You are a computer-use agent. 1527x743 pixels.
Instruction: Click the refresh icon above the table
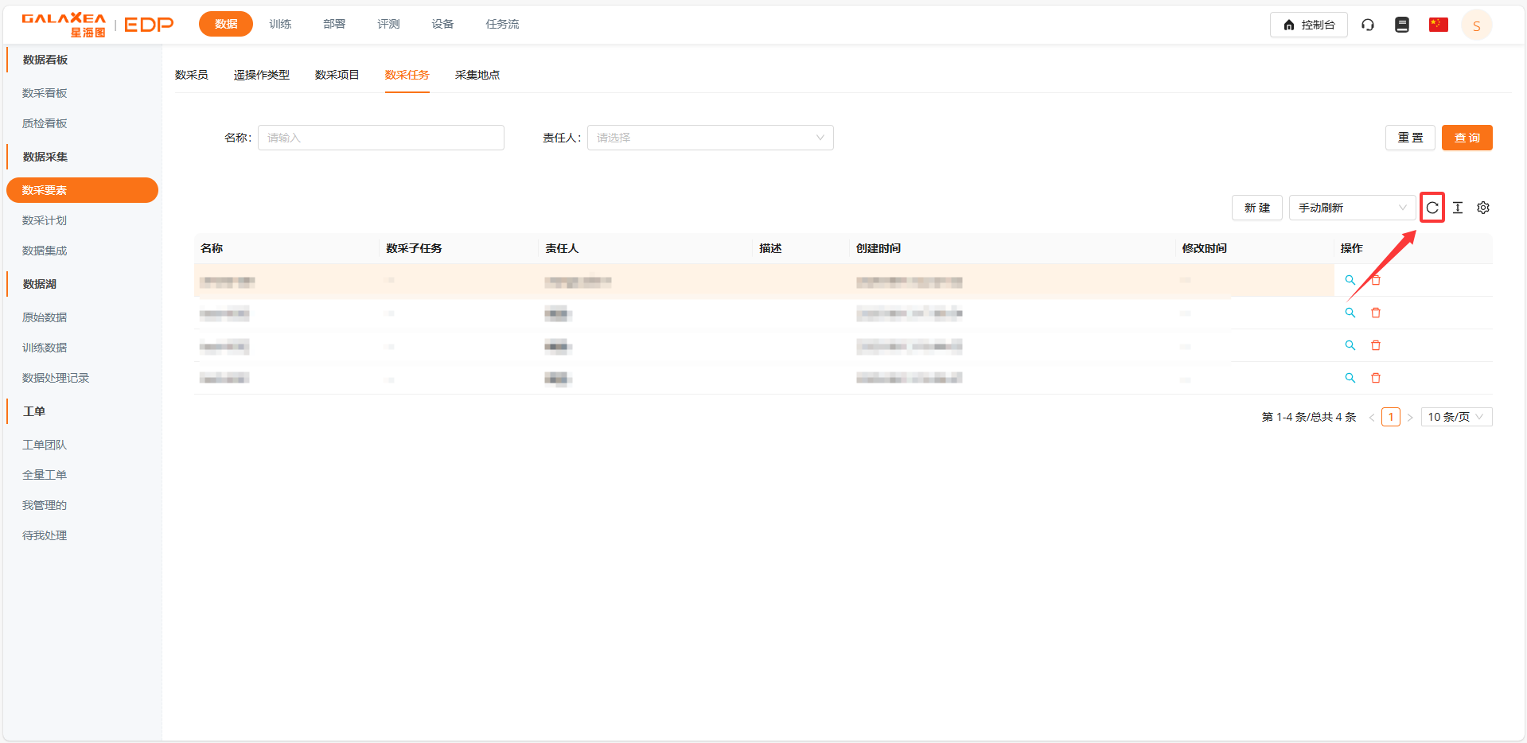1432,208
